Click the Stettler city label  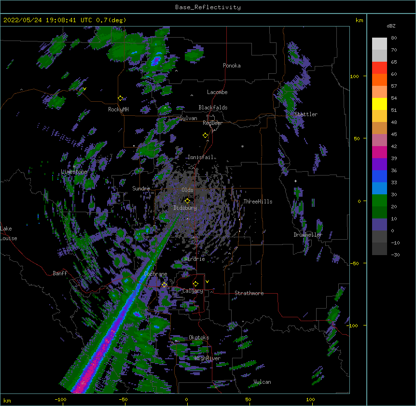(x=306, y=114)
